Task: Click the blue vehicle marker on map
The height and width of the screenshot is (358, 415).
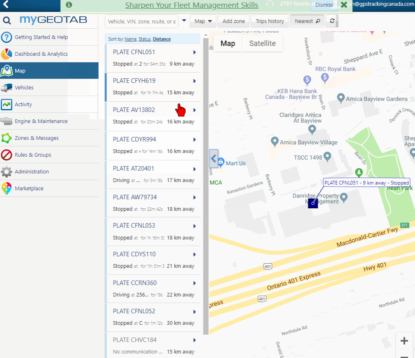Action: [x=313, y=203]
